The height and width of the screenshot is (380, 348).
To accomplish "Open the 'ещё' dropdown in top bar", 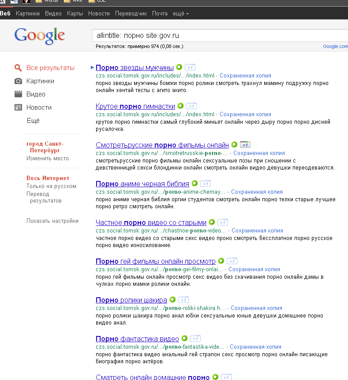I will (x=180, y=14).
